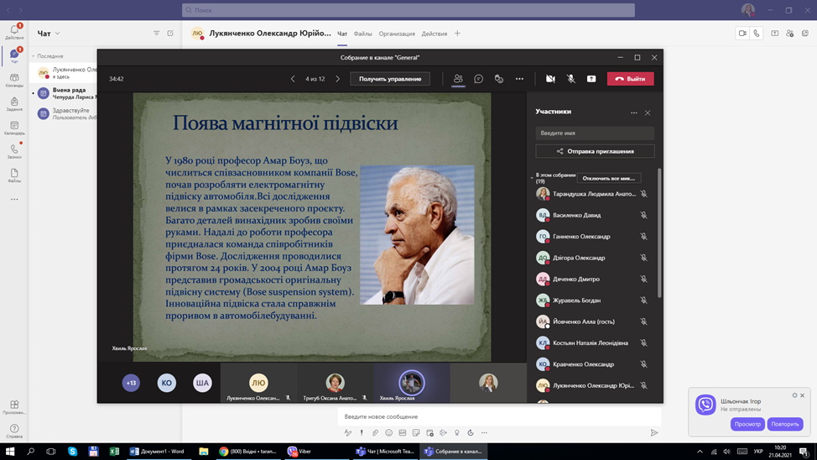
Task: Toggle the microphone in meeting toolbar
Action: click(571, 79)
